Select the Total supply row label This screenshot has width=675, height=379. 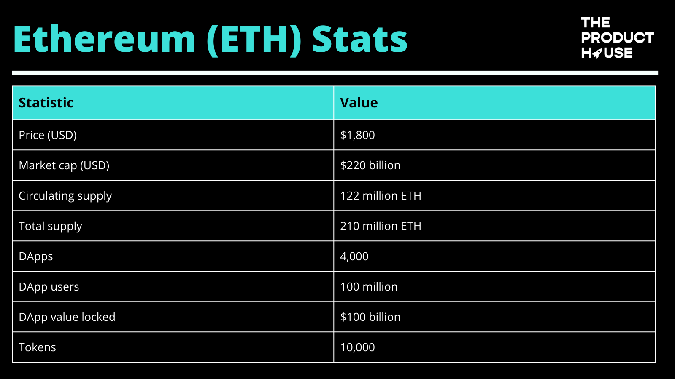point(51,226)
